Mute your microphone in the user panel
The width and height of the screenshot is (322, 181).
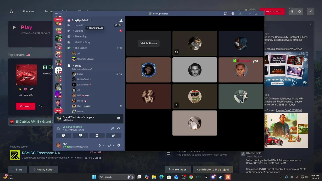pyautogui.click(x=100, y=145)
